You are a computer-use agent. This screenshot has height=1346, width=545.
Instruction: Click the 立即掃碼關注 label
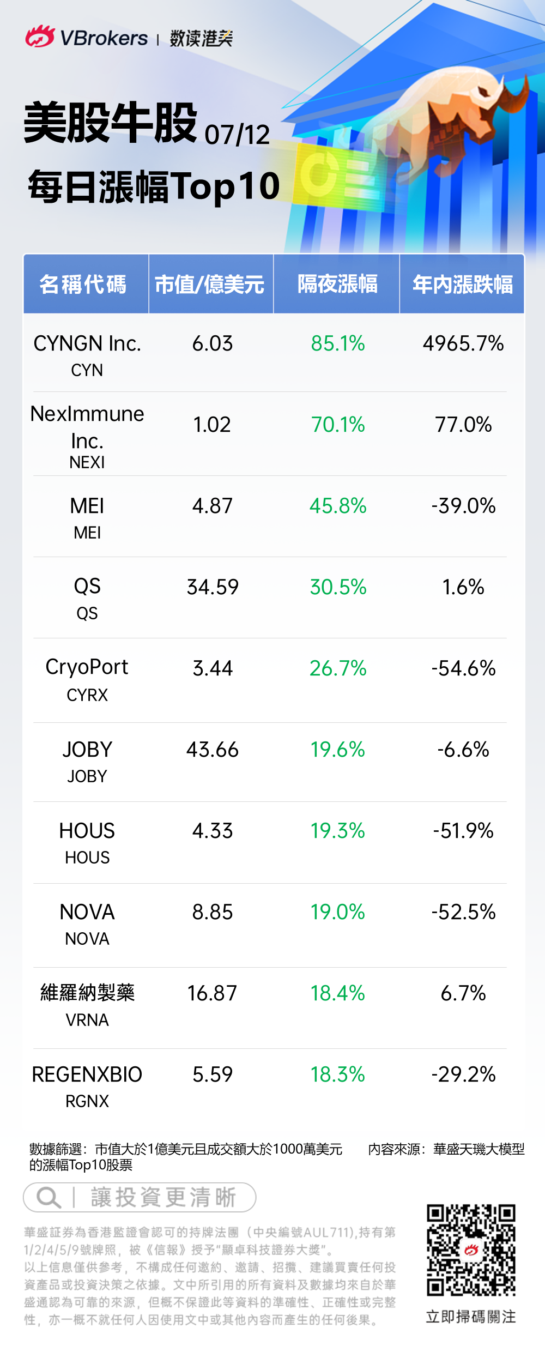[x=471, y=1317]
